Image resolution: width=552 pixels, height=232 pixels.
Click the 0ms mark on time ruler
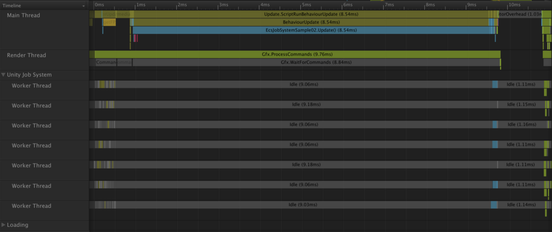pos(100,5)
